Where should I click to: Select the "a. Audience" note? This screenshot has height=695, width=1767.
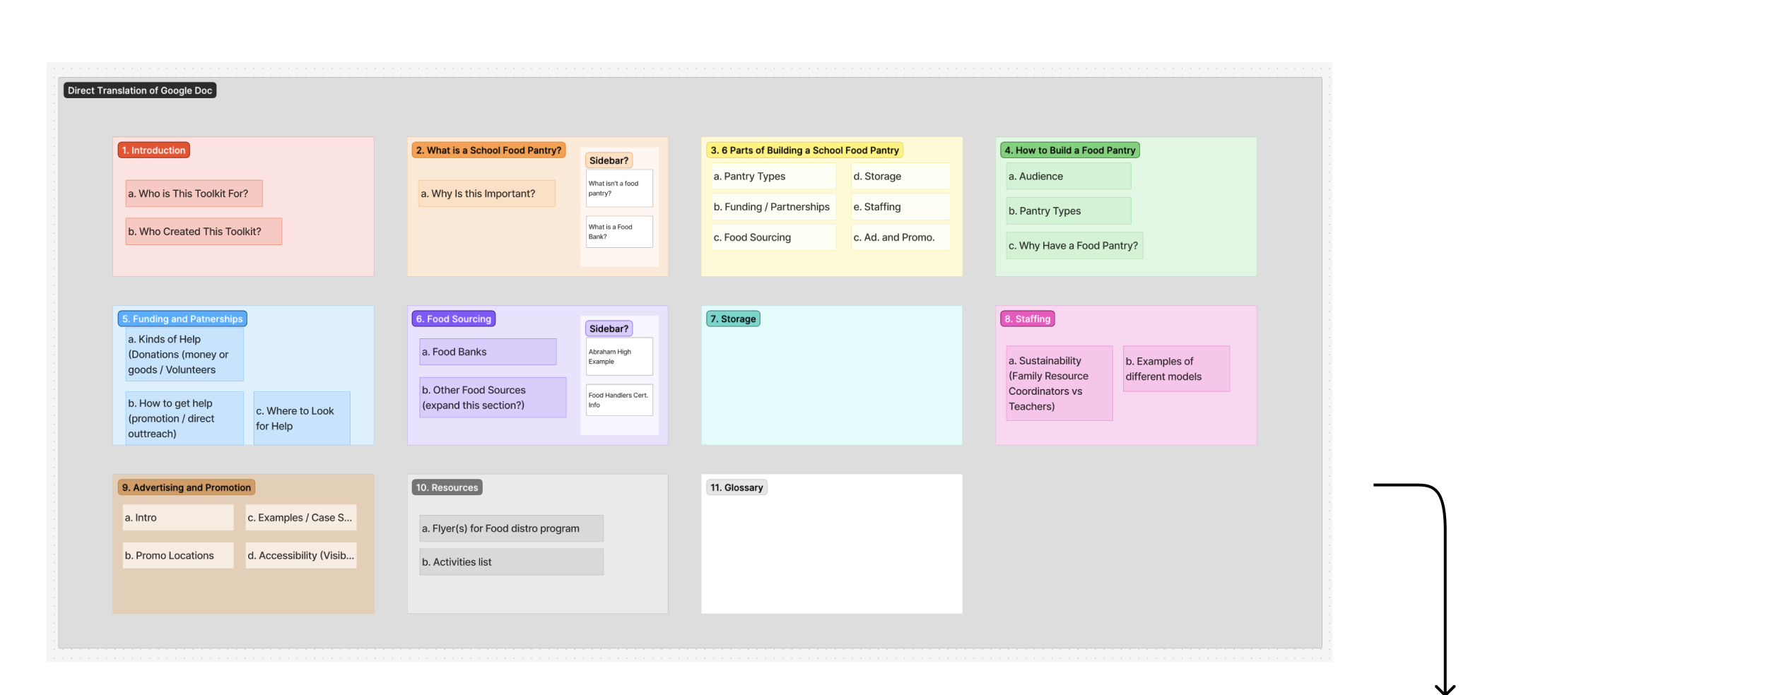pos(1068,177)
